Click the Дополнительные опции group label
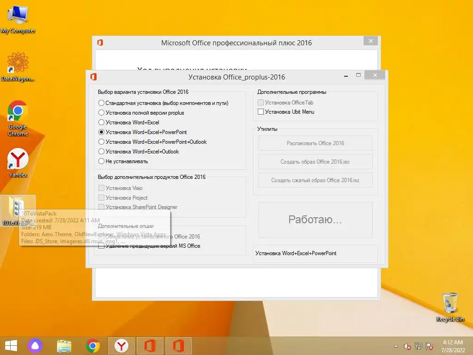This screenshot has height=355, width=473. tap(126, 226)
